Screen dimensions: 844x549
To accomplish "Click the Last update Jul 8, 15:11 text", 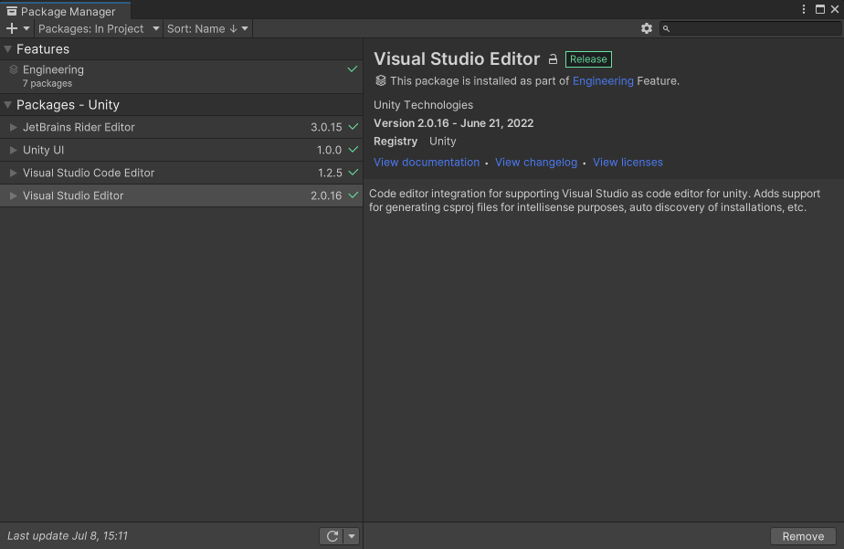I will pos(68,535).
